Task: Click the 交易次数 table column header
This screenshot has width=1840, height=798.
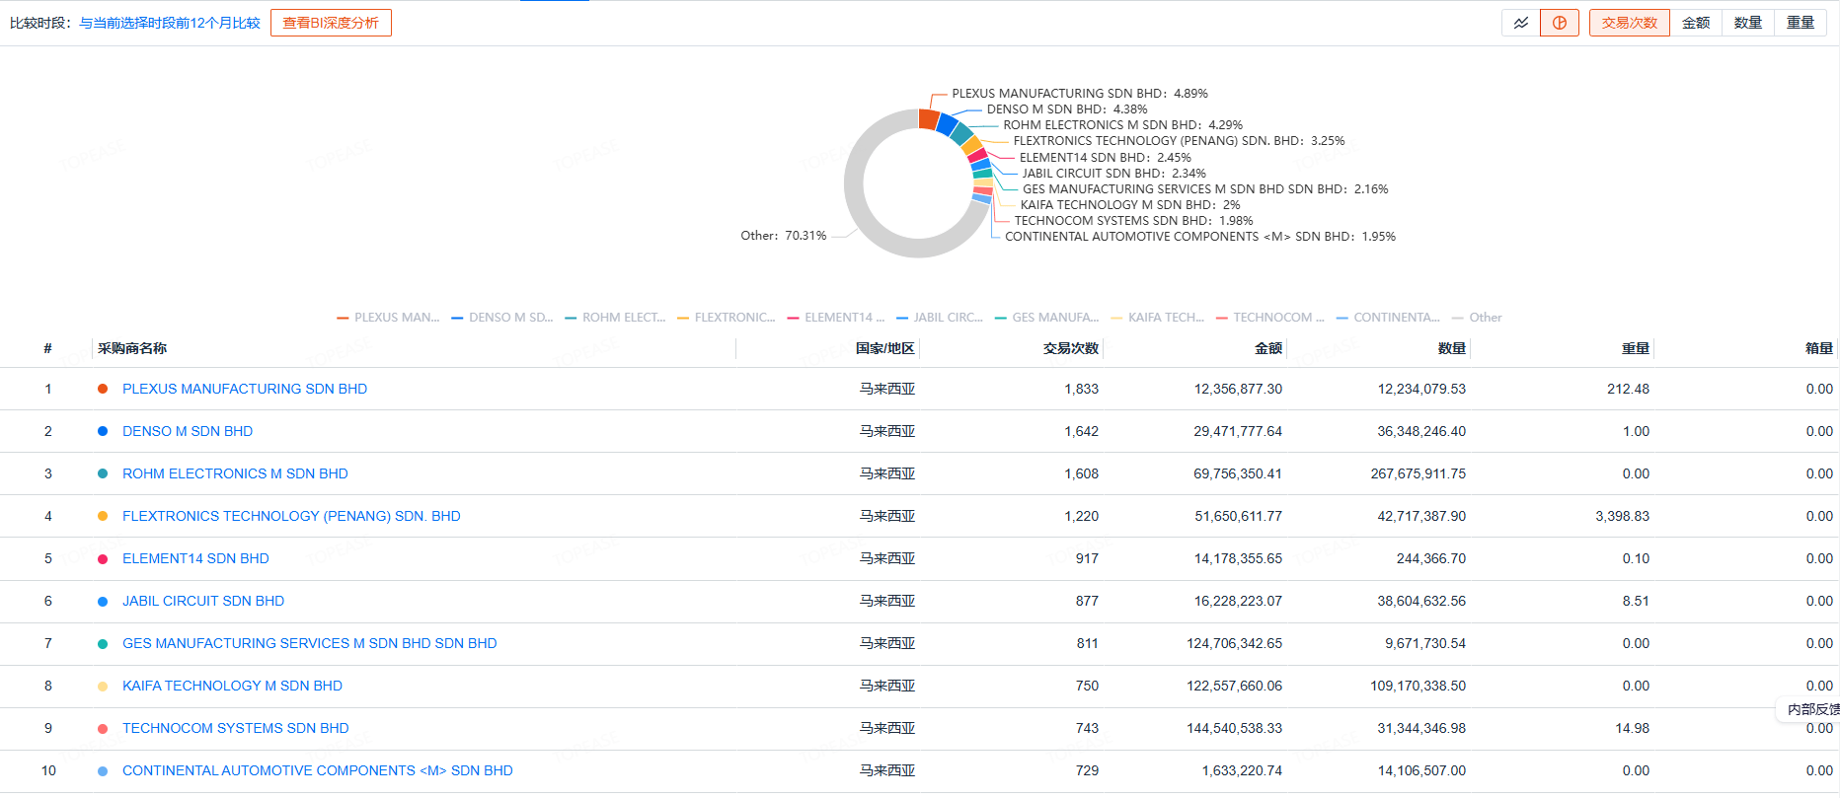Action: [x=1071, y=348]
